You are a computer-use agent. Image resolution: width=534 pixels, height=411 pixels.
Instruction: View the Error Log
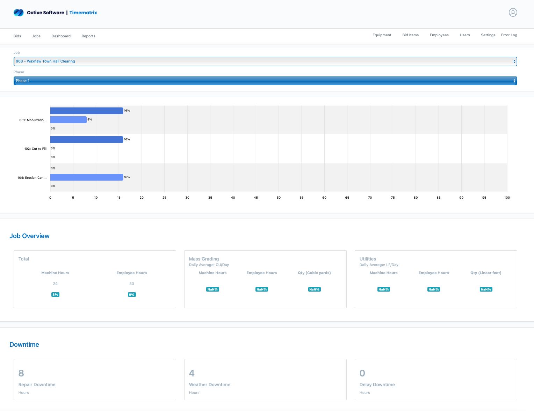coord(509,35)
